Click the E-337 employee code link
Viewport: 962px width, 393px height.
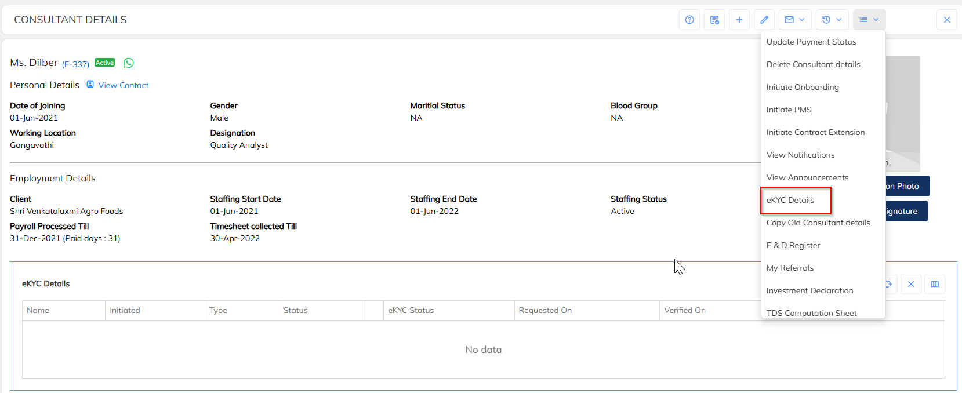(x=76, y=64)
